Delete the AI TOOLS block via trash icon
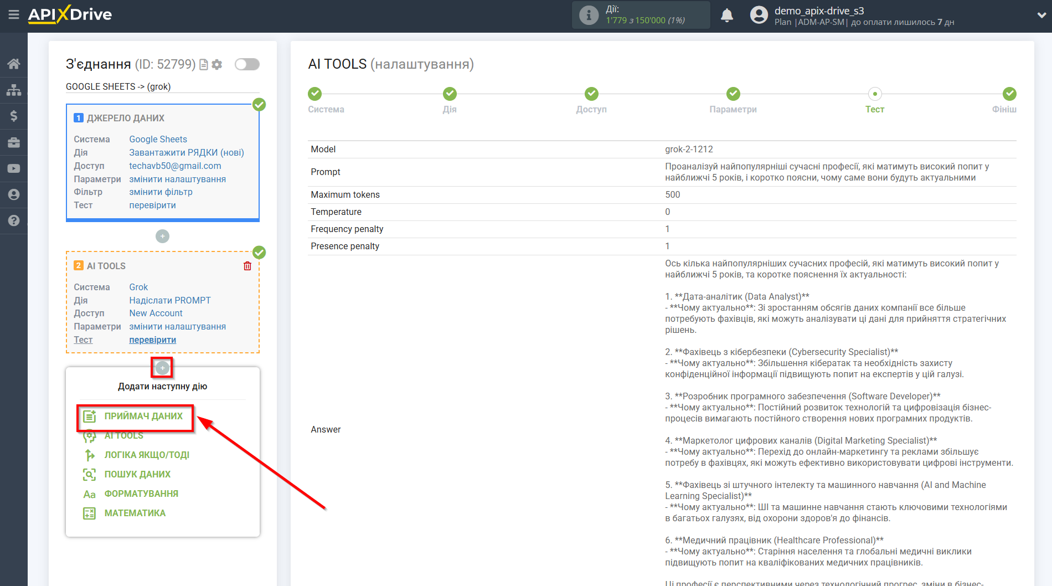1052x586 pixels. (x=247, y=266)
